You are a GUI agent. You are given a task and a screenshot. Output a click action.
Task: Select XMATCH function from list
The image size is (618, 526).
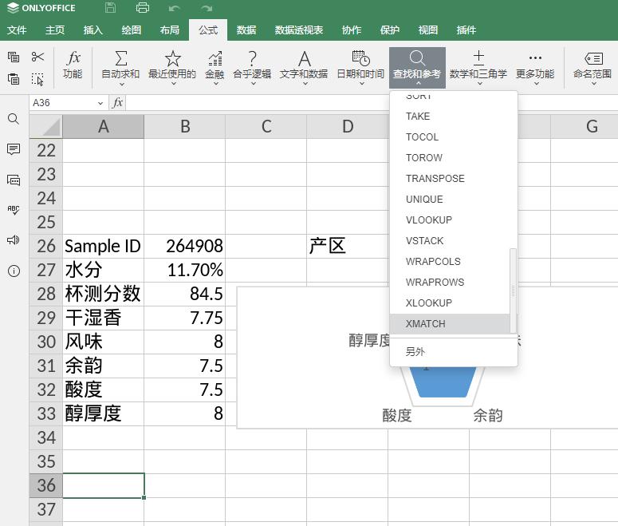click(450, 324)
